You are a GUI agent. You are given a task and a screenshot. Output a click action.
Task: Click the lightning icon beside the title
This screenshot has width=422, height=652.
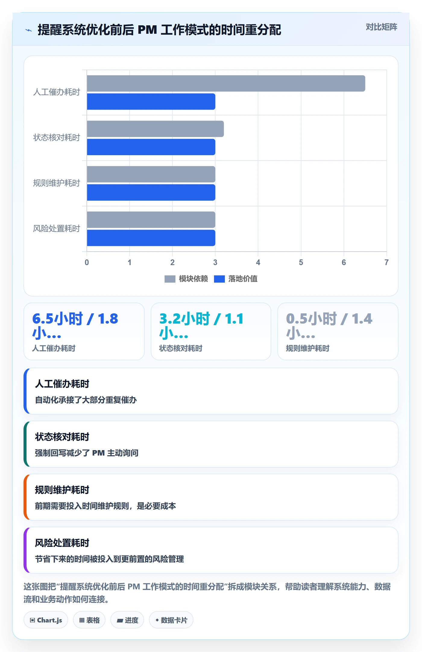29,30
